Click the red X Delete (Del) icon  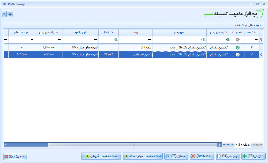(193, 156)
